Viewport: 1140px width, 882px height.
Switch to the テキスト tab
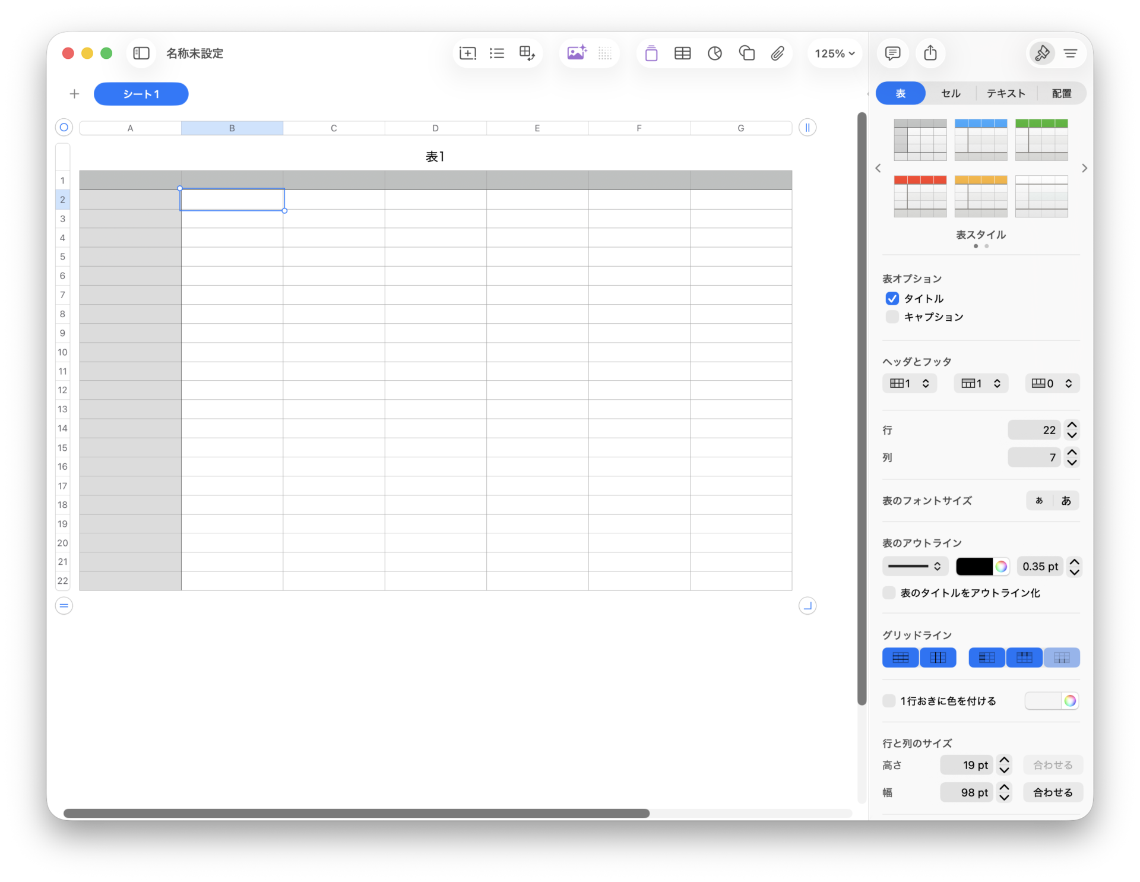1006,93
